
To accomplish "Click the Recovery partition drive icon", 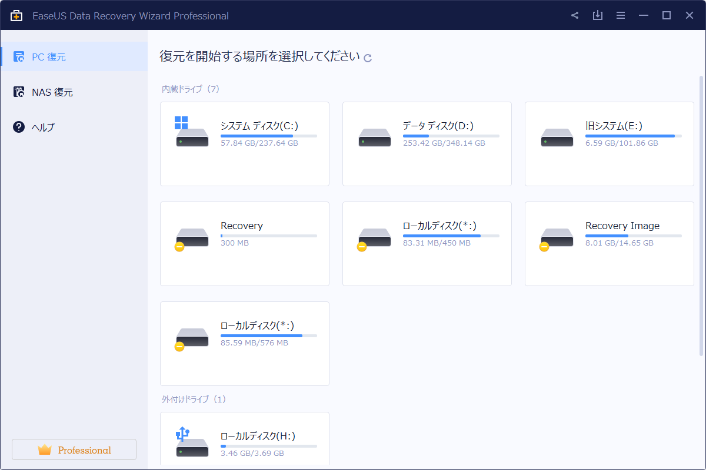I will 192,239.
